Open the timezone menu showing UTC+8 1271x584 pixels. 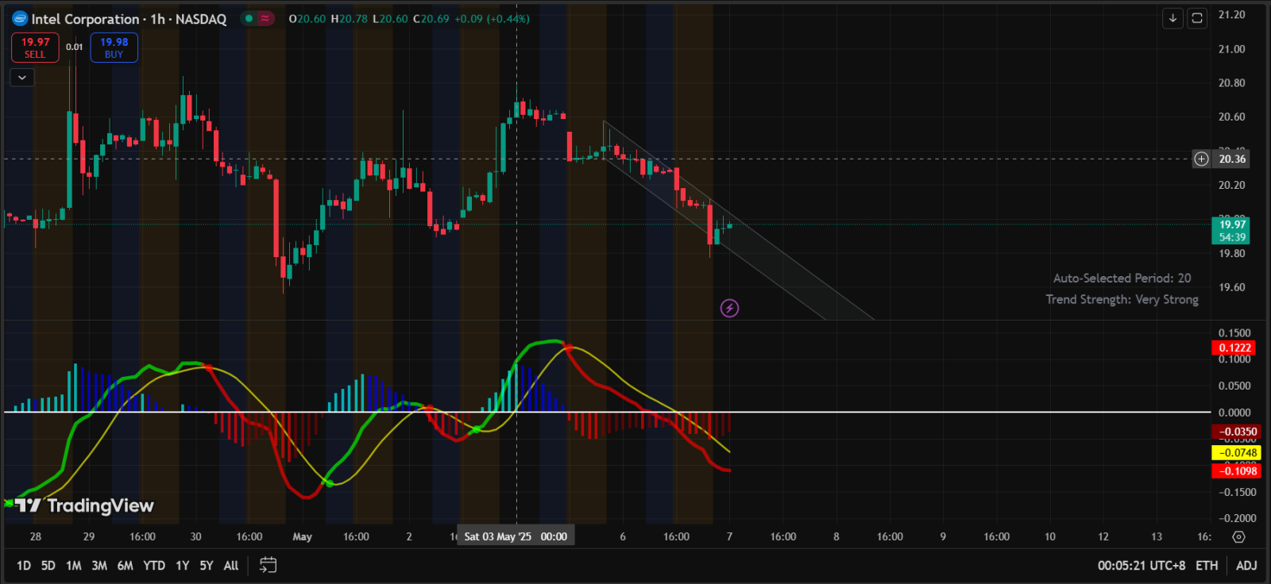[x=1142, y=565]
